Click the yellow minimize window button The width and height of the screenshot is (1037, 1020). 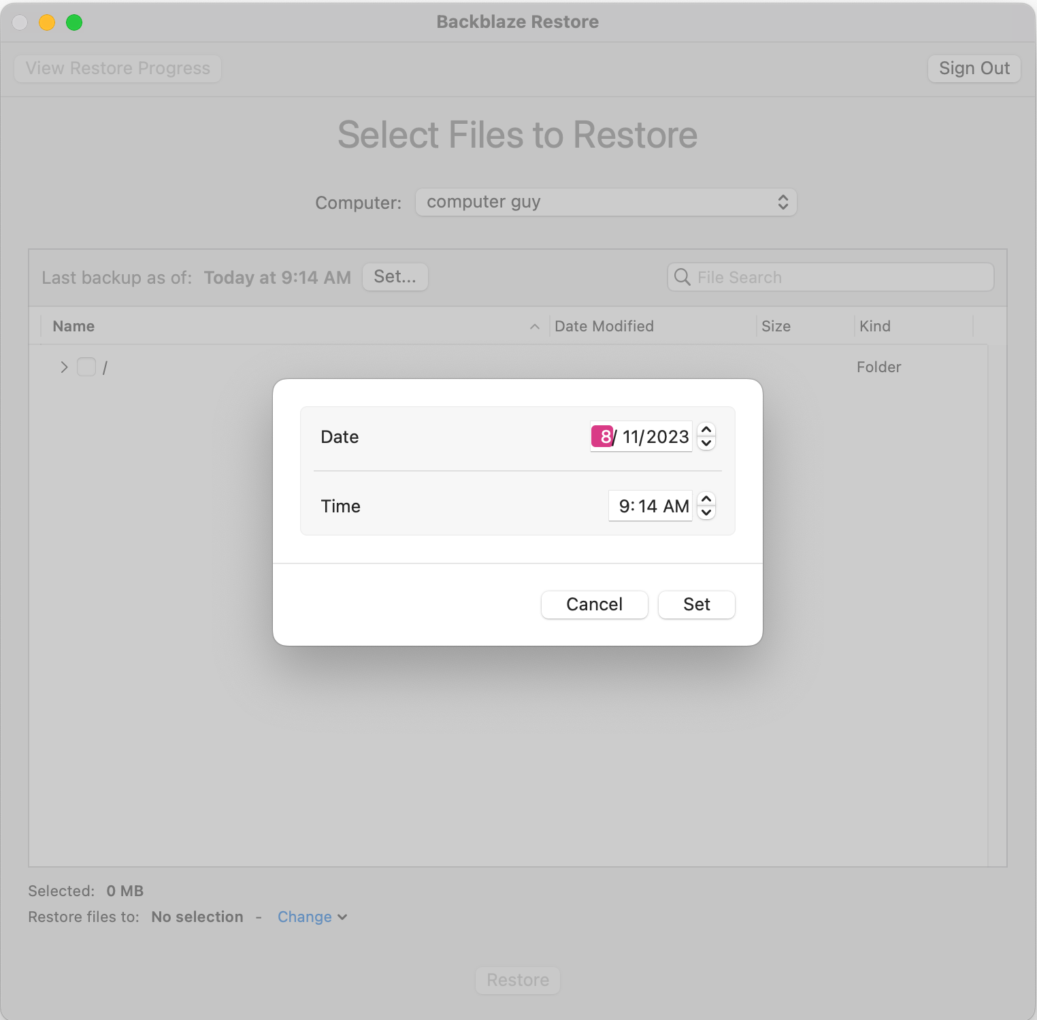coord(47,22)
